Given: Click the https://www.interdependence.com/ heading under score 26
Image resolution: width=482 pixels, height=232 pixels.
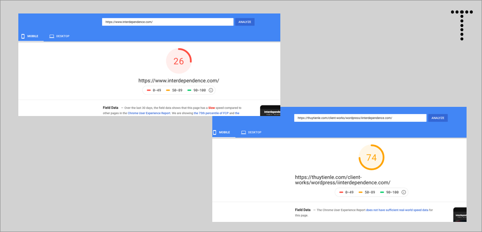Looking at the screenshot, I should (x=179, y=80).
